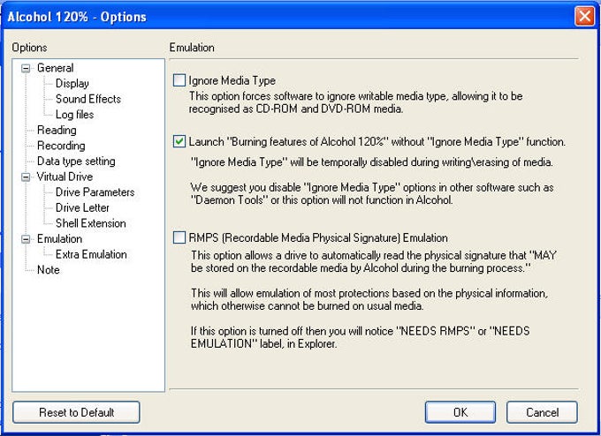Collapse the Emulation tree node
This screenshot has height=436, width=601.
pyautogui.click(x=26, y=239)
